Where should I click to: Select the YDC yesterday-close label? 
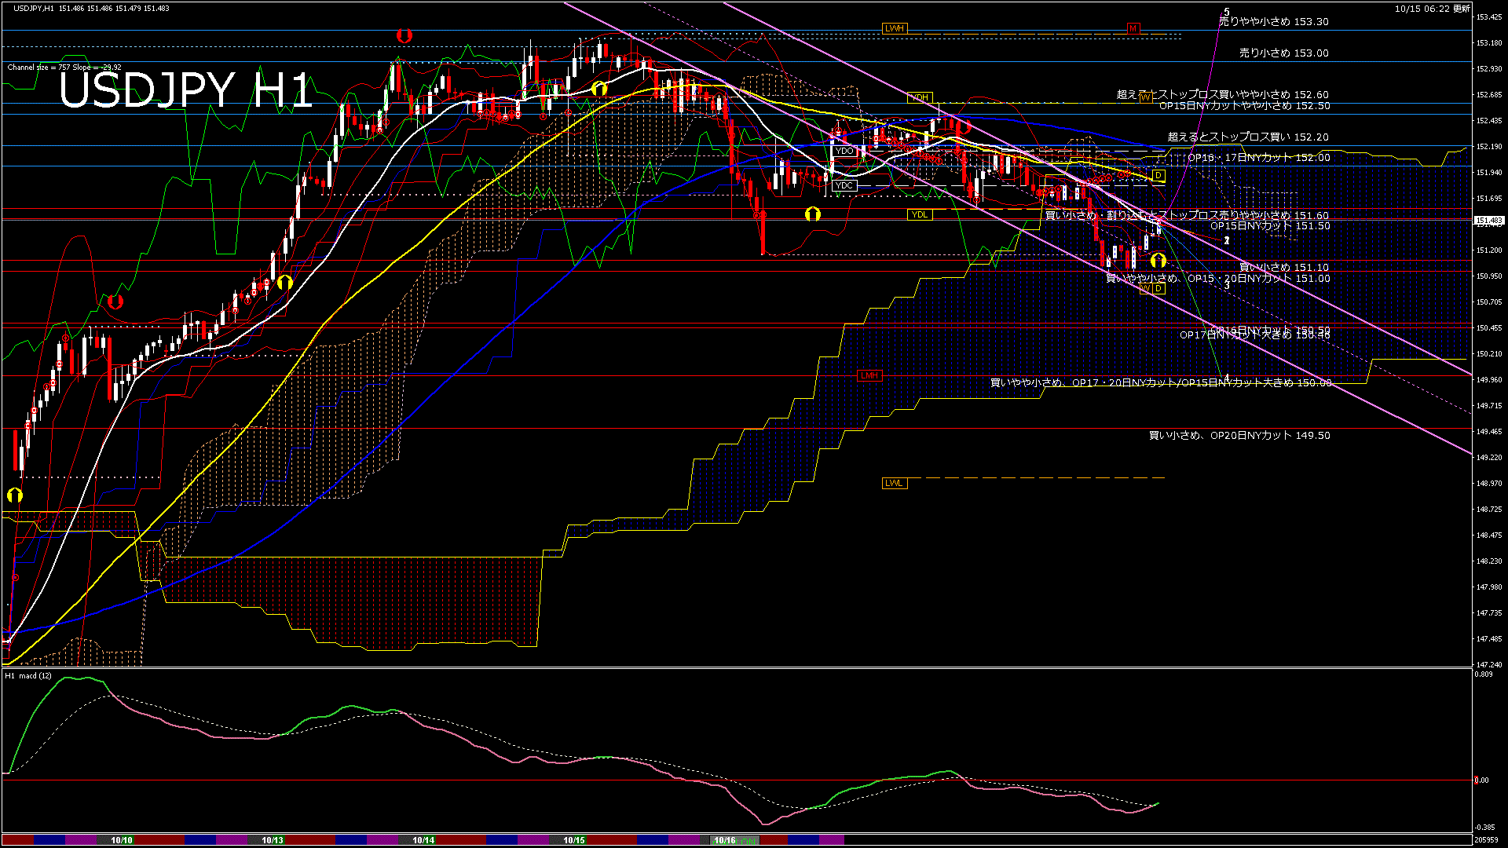(844, 186)
